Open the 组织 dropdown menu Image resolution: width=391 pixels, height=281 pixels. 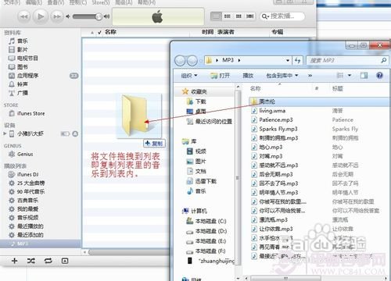tap(189, 76)
